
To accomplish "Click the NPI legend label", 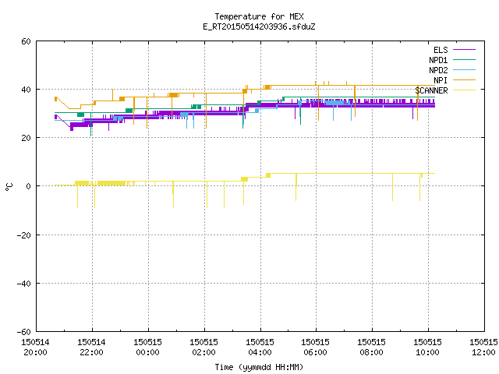I will [x=441, y=80].
